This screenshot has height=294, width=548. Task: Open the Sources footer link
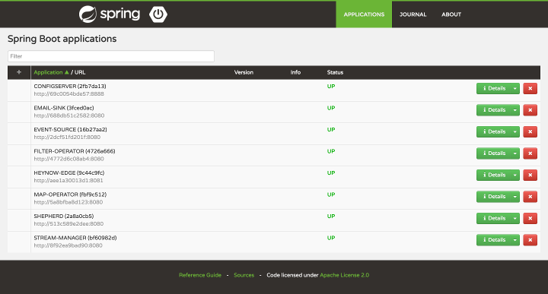pos(244,275)
